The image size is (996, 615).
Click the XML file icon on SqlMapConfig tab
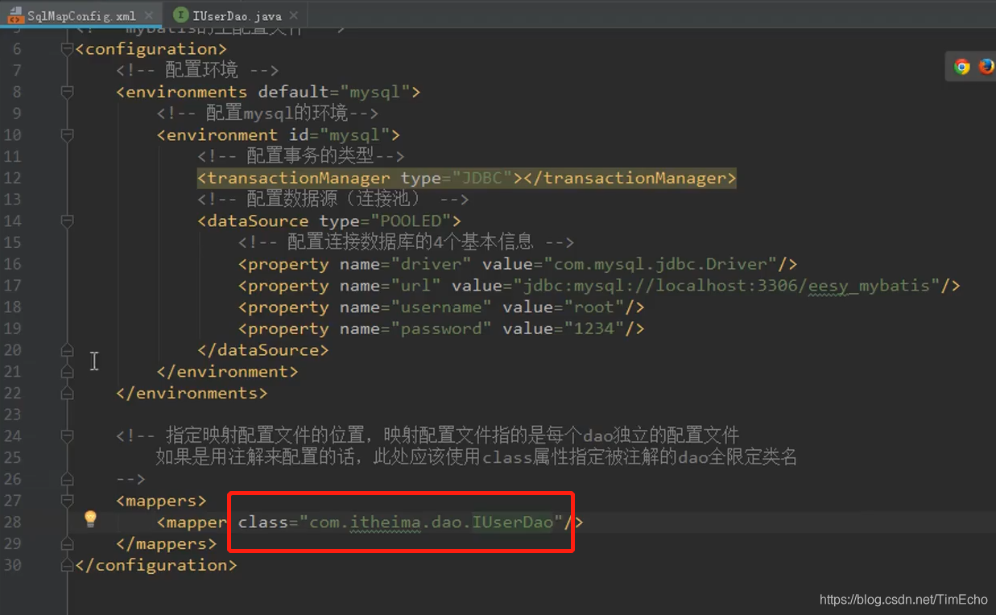click(14, 15)
